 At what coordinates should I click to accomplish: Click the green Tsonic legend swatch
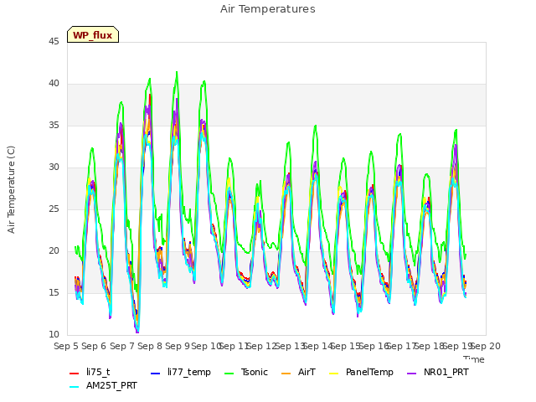[229, 373]
